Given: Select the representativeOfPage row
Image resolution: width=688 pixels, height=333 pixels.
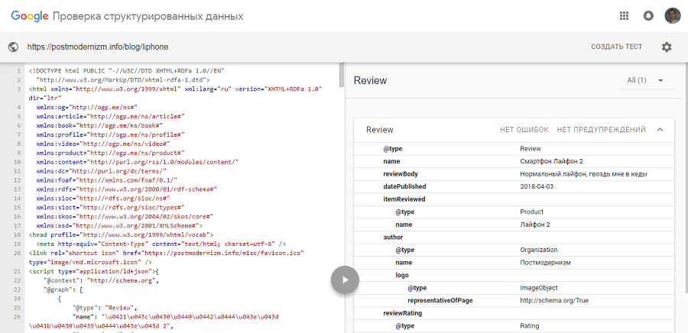Looking at the screenshot, I should (514, 301).
